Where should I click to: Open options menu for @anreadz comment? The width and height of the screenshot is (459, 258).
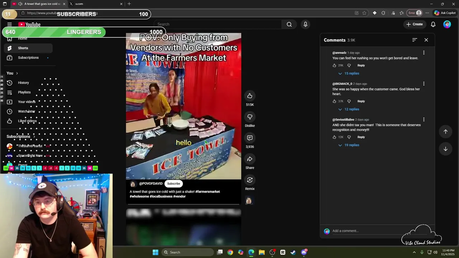pyautogui.click(x=423, y=53)
